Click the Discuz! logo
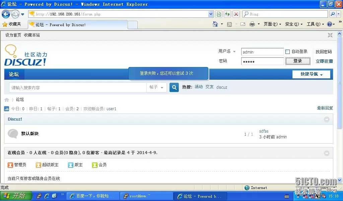The image size is (343, 201). [x=26, y=55]
